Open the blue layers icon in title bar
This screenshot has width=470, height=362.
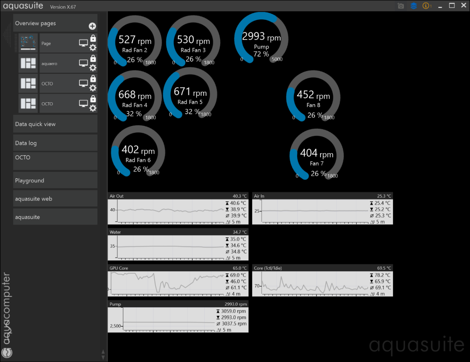413,6
